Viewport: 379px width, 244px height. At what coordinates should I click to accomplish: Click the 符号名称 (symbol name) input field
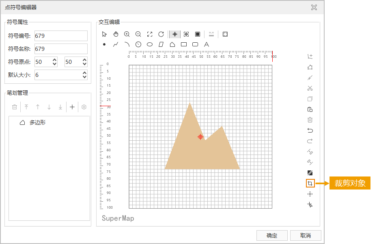tap(61, 49)
